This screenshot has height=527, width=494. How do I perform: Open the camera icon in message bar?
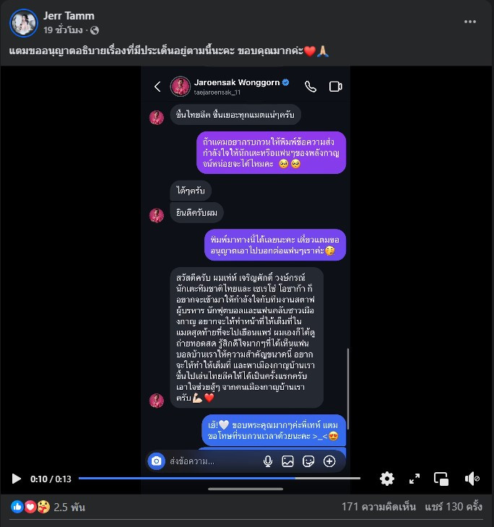(x=157, y=461)
